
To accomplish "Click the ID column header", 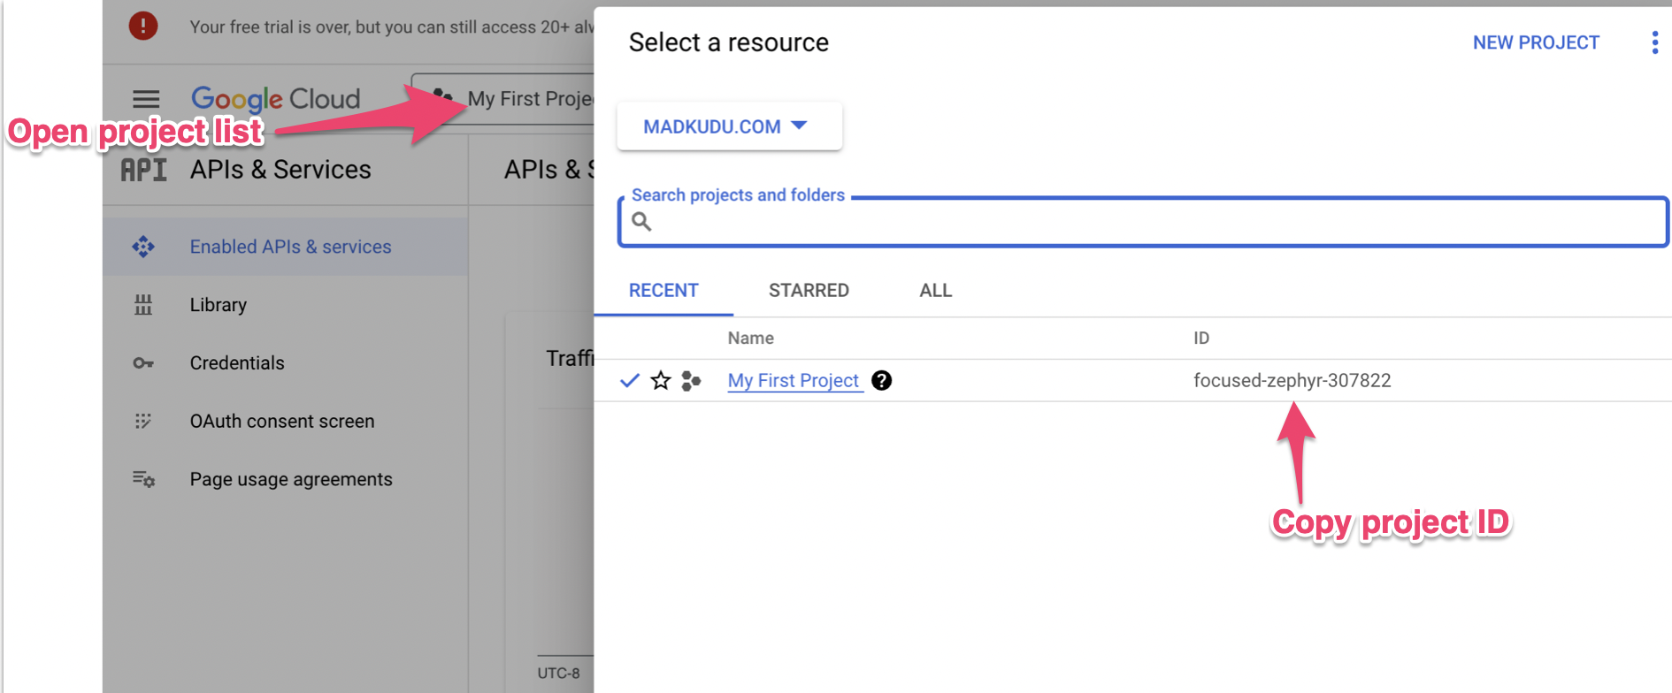I will pos(1200,338).
